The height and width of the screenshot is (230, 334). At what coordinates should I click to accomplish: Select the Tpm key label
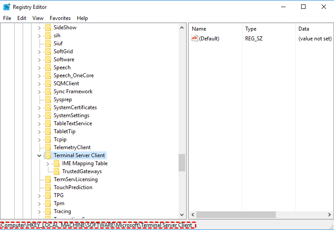pyautogui.click(x=59, y=203)
